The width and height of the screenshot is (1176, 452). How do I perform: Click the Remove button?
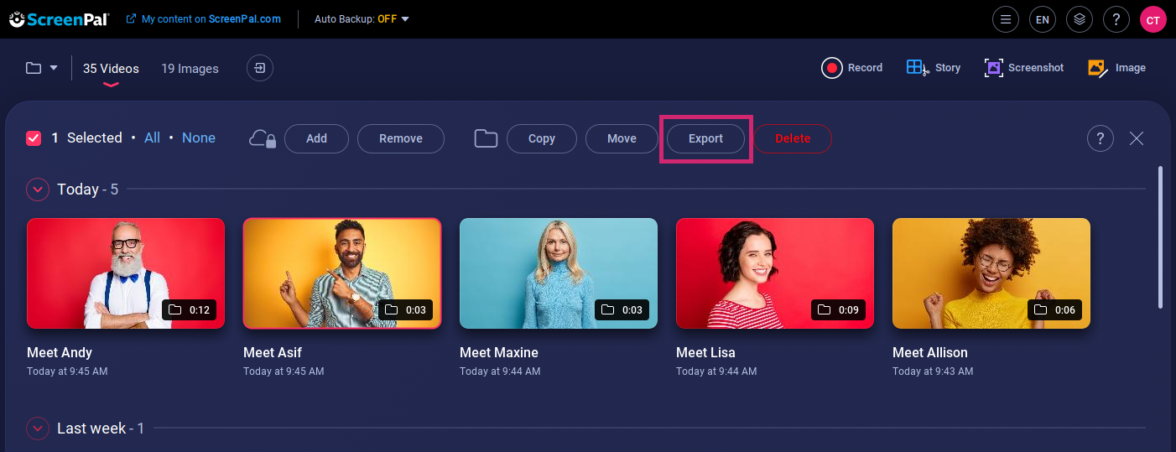(x=401, y=138)
